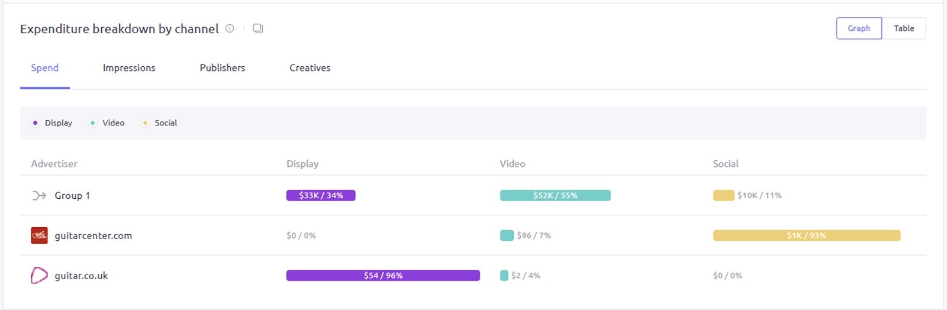Click the yellow $1K / 93% Social bar
The height and width of the screenshot is (310, 947).
[x=806, y=235]
